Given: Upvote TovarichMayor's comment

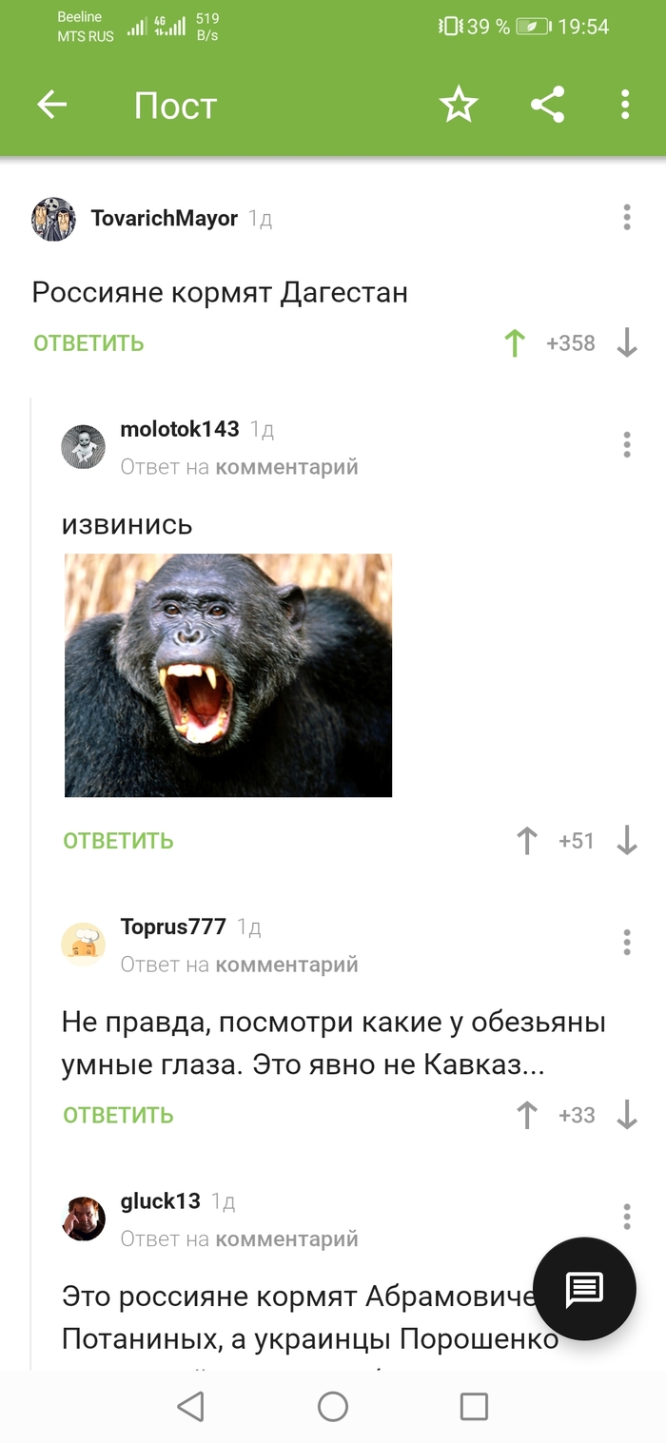Looking at the screenshot, I should tap(515, 343).
